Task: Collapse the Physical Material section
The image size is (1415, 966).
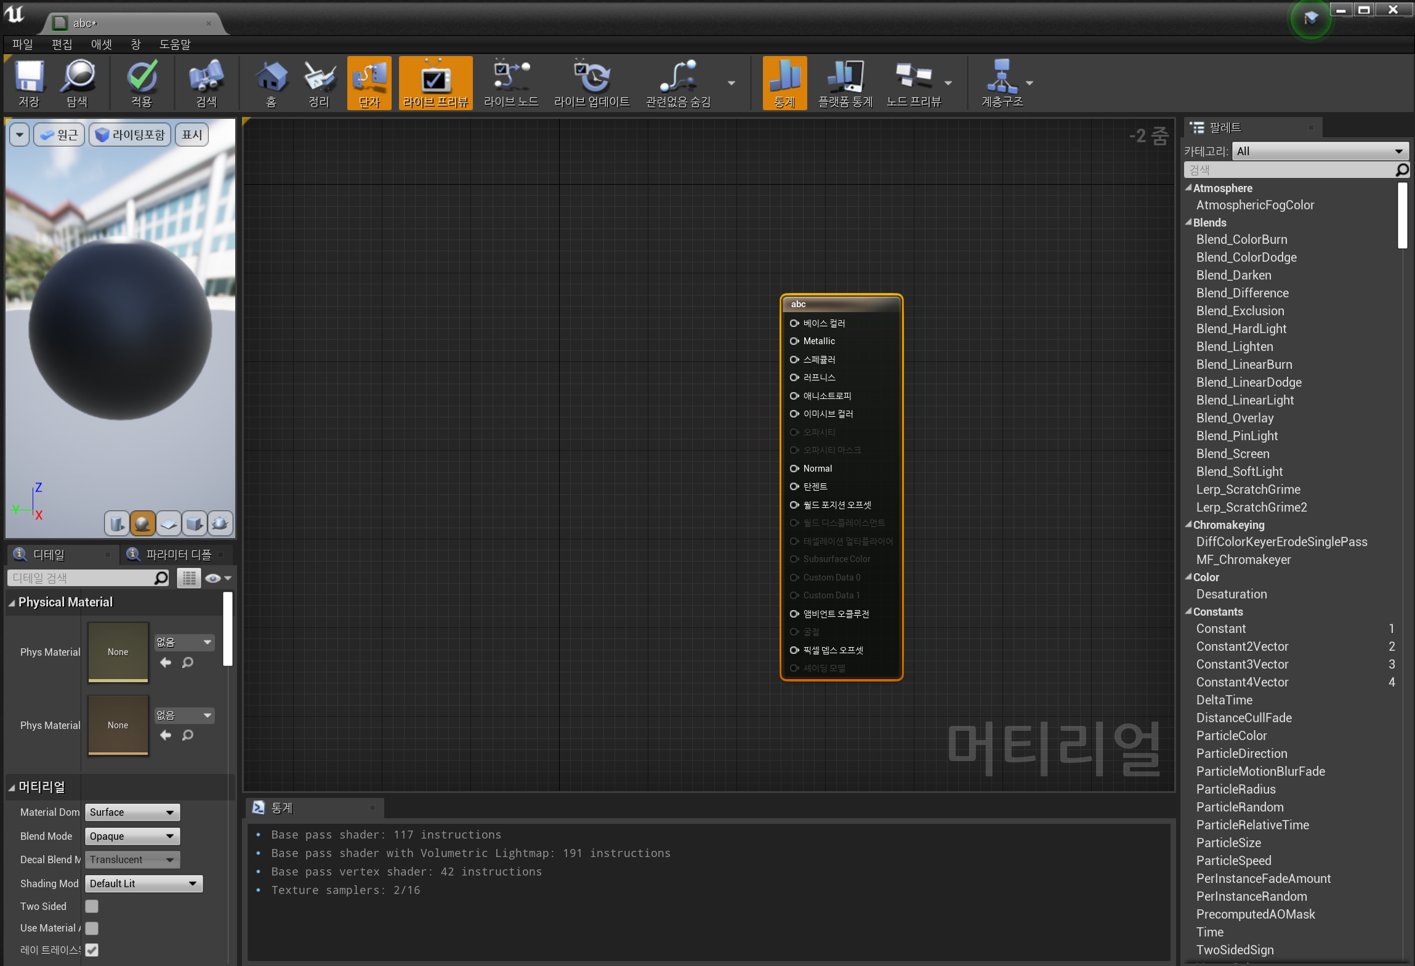Action: pyautogui.click(x=12, y=603)
